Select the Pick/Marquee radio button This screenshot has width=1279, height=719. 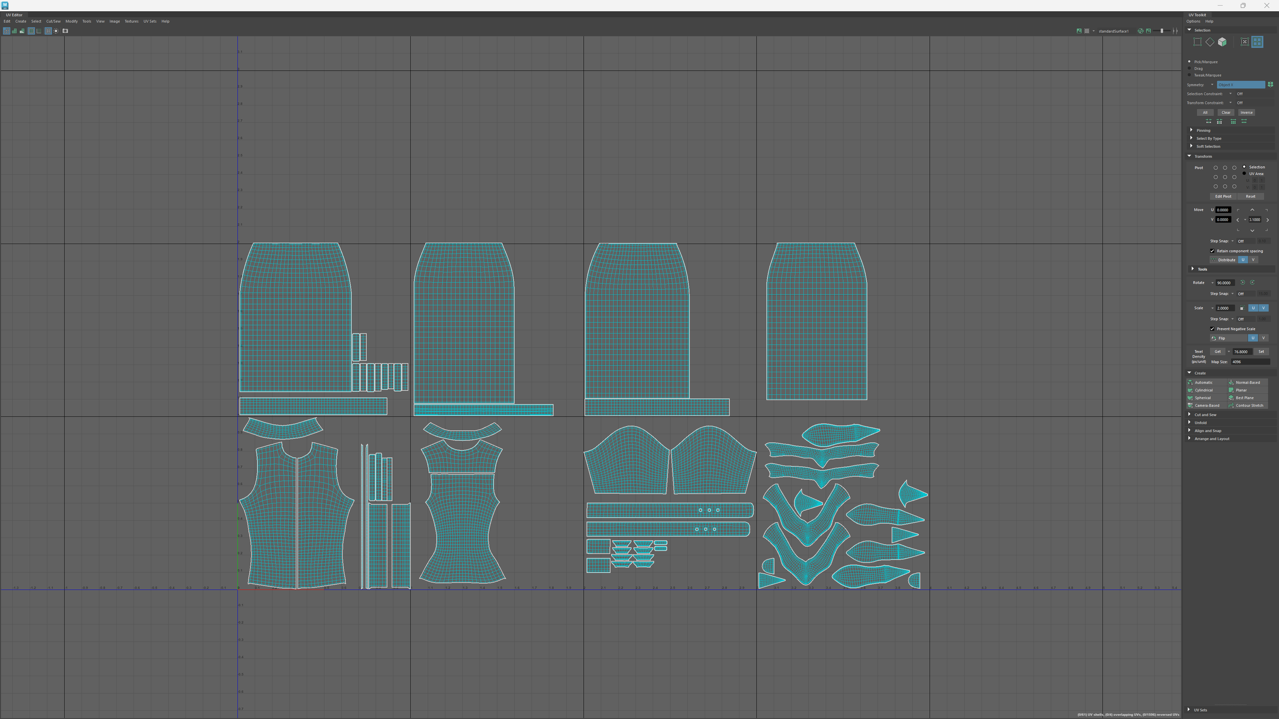1189,61
